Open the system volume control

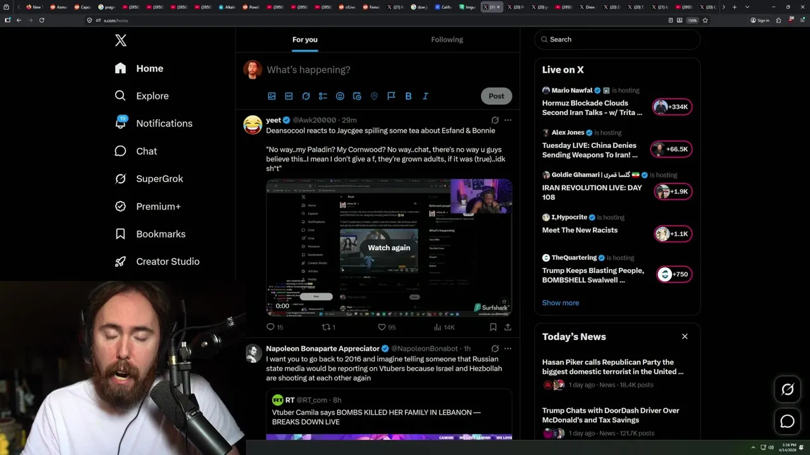(x=771, y=447)
